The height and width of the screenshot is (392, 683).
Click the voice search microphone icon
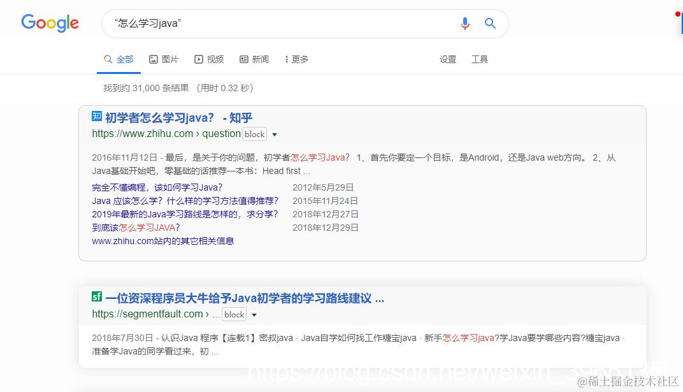pyautogui.click(x=464, y=23)
